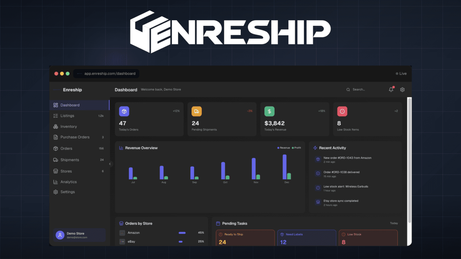
Task: Toggle the Revenue legend item
Action: 284,148
